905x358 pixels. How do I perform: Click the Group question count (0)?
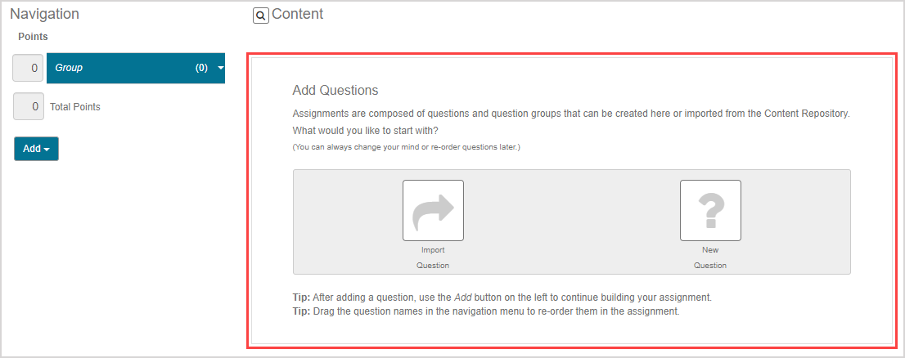[x=201, y=69]
